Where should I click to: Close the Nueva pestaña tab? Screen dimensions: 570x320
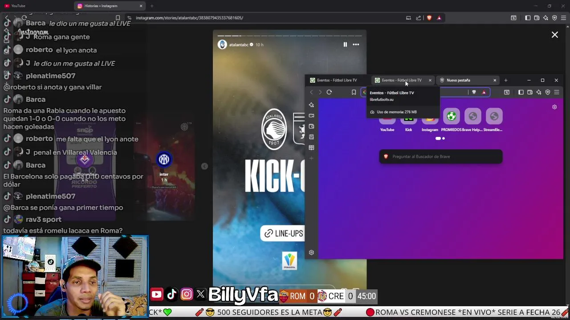tap(495, 80)
